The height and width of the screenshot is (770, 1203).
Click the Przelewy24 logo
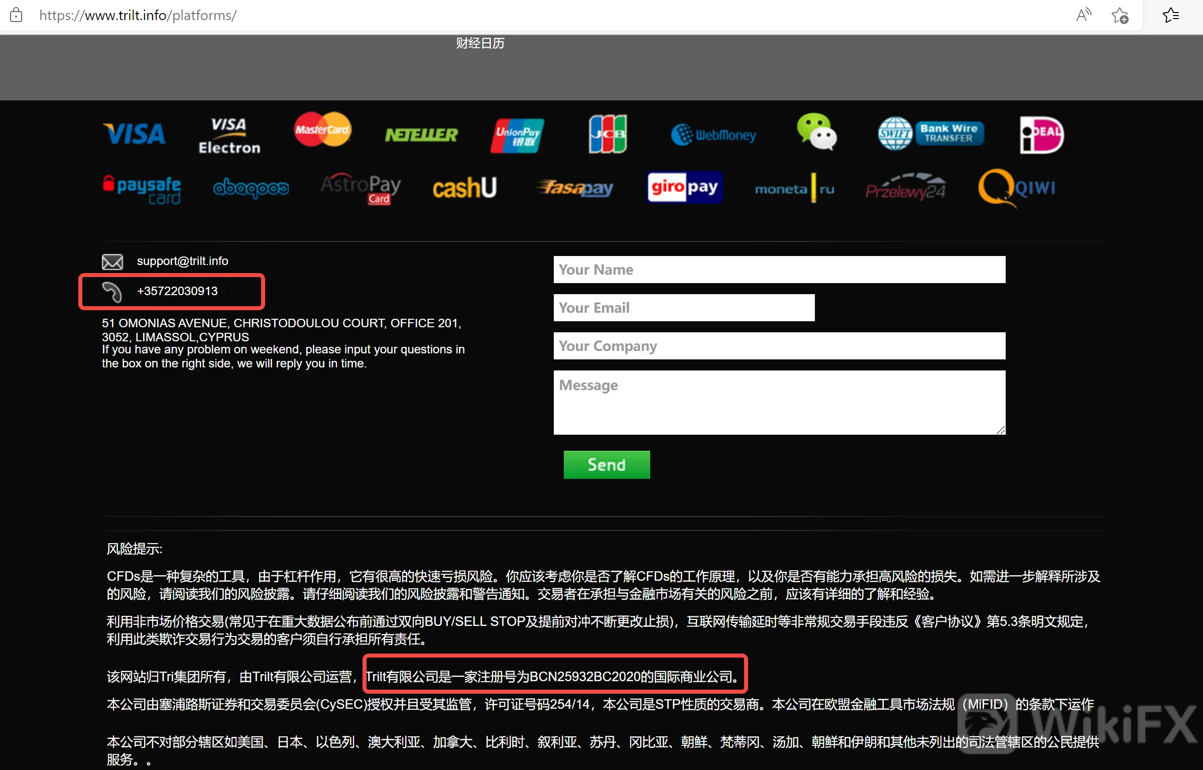click(x=906, y=187)
